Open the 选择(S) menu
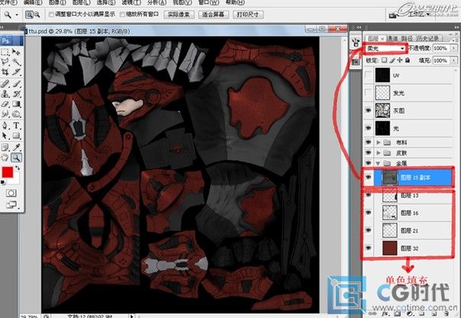This screenshot has height=318, width=461. (x=106, y=2)
